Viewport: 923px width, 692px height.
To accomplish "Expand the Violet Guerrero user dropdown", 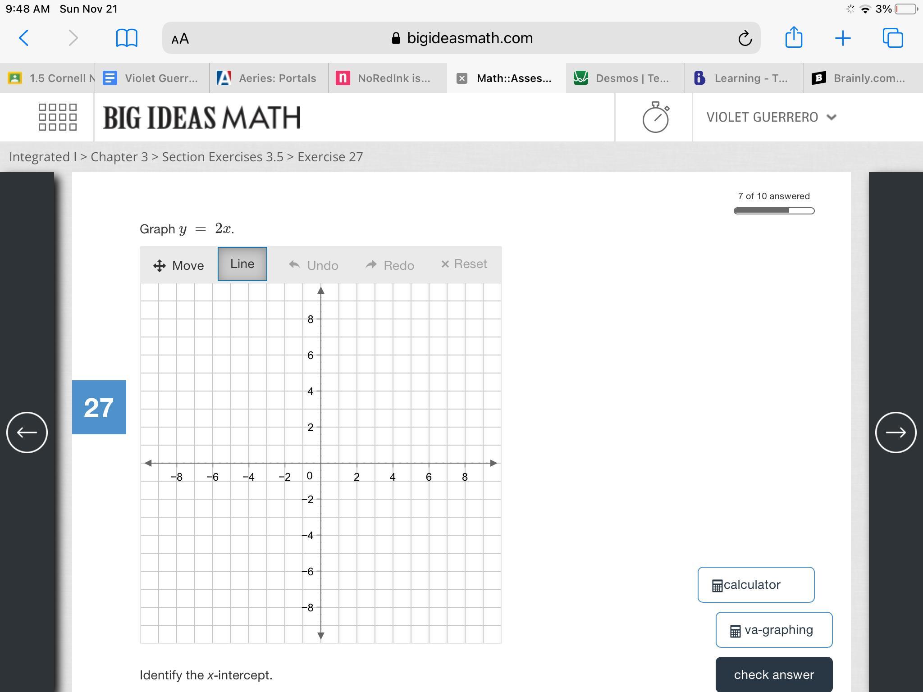I will click(771, 117).
